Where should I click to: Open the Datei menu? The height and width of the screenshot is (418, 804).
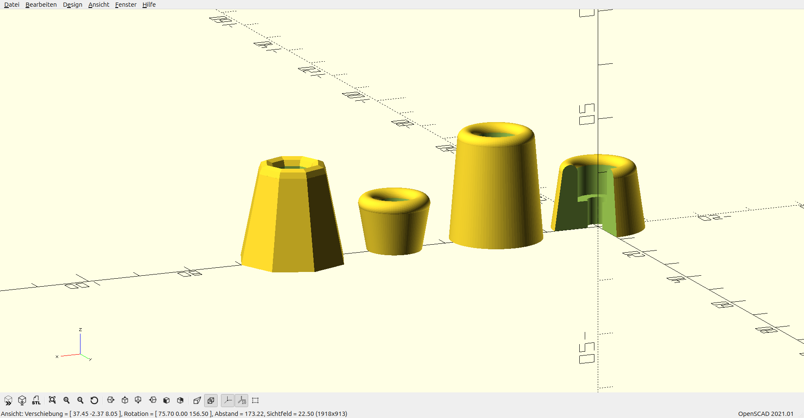12,5
